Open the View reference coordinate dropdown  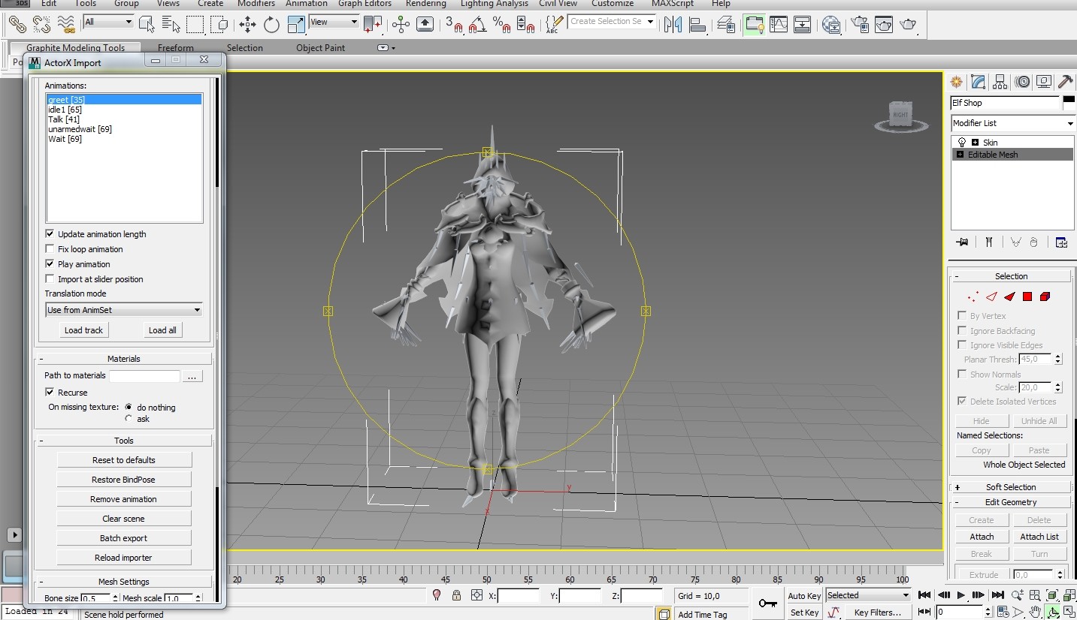click(x=334, y=23)
